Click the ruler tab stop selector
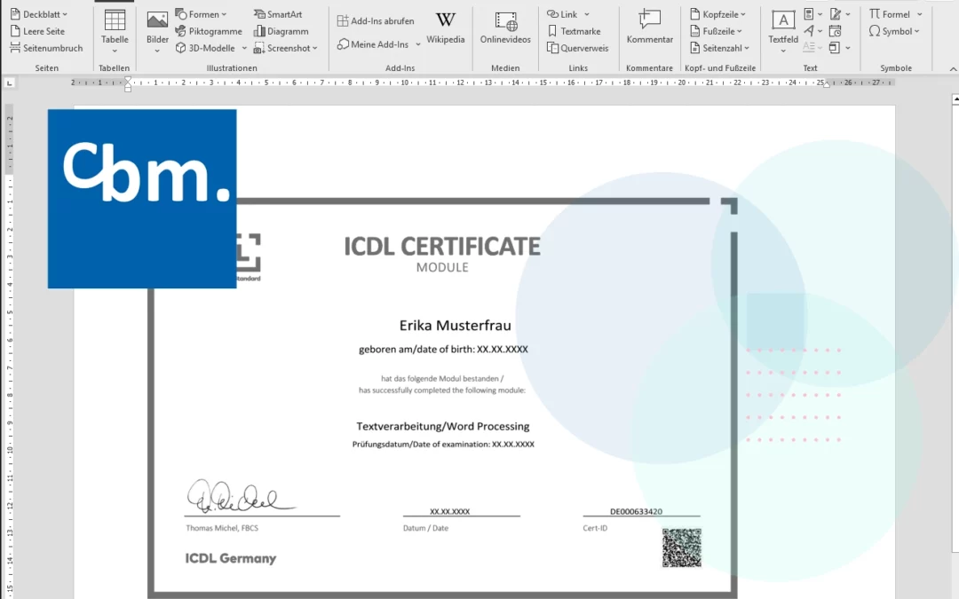 tap(9, 83)
